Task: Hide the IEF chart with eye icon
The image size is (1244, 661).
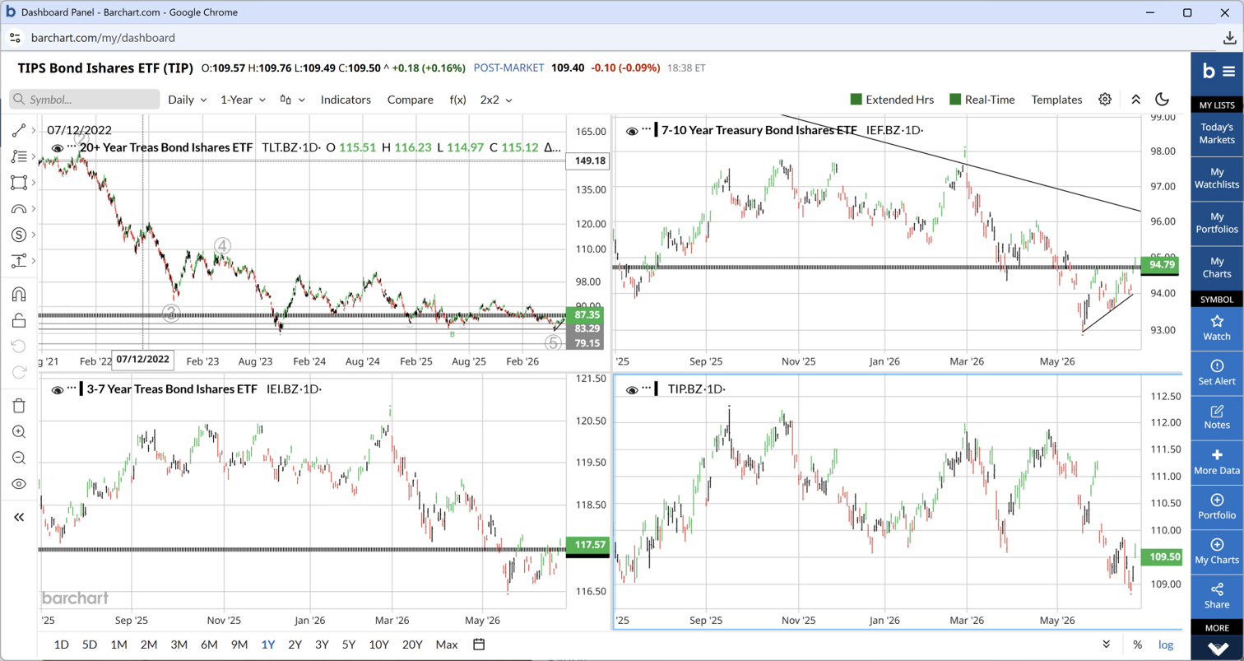Action: coord(632,130)
